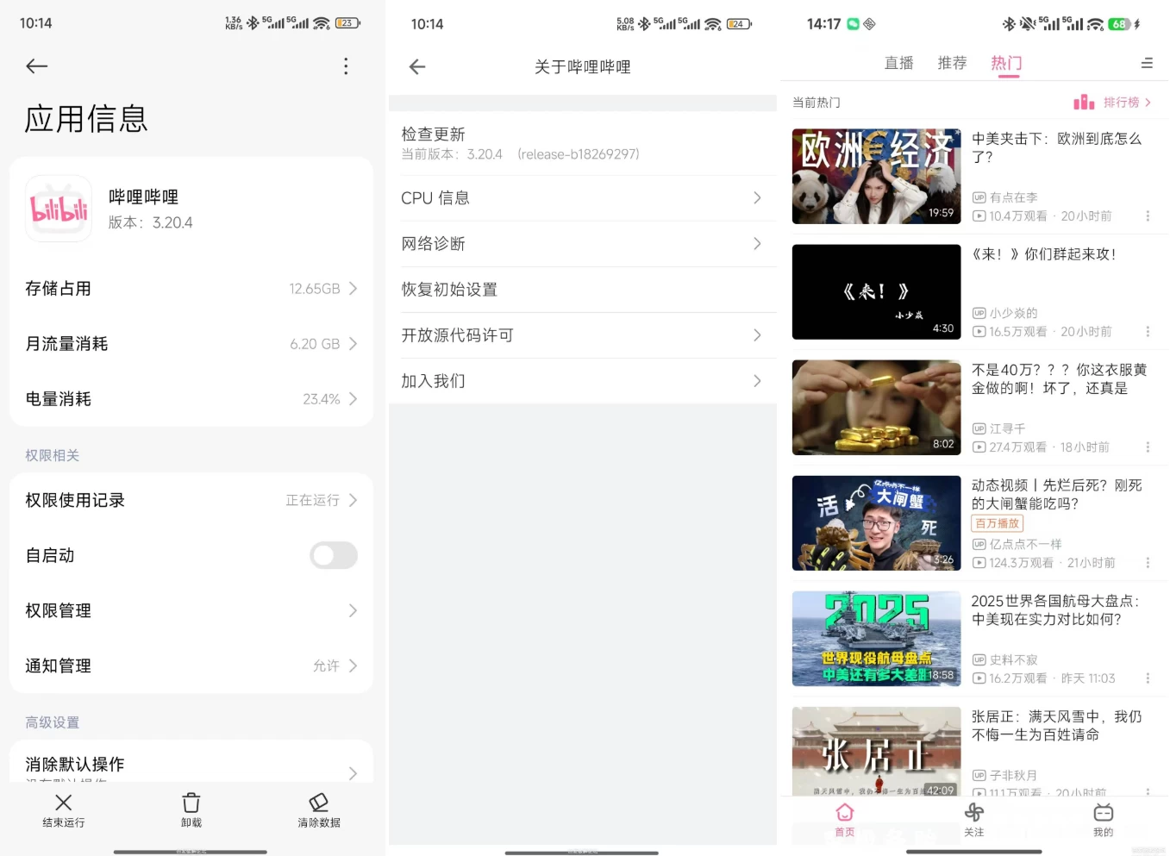Open 电量消耗 chevron
1170x856 pixels.
(x=353, y=399)
